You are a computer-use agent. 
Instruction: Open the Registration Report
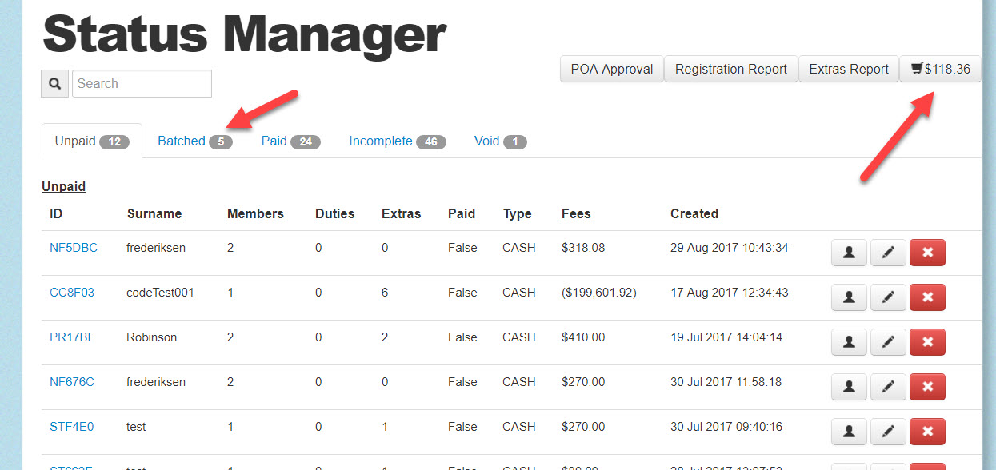click(x=731, y=69)
